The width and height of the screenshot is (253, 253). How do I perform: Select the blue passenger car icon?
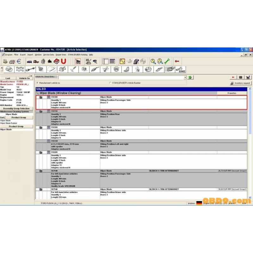coord(29,61)
